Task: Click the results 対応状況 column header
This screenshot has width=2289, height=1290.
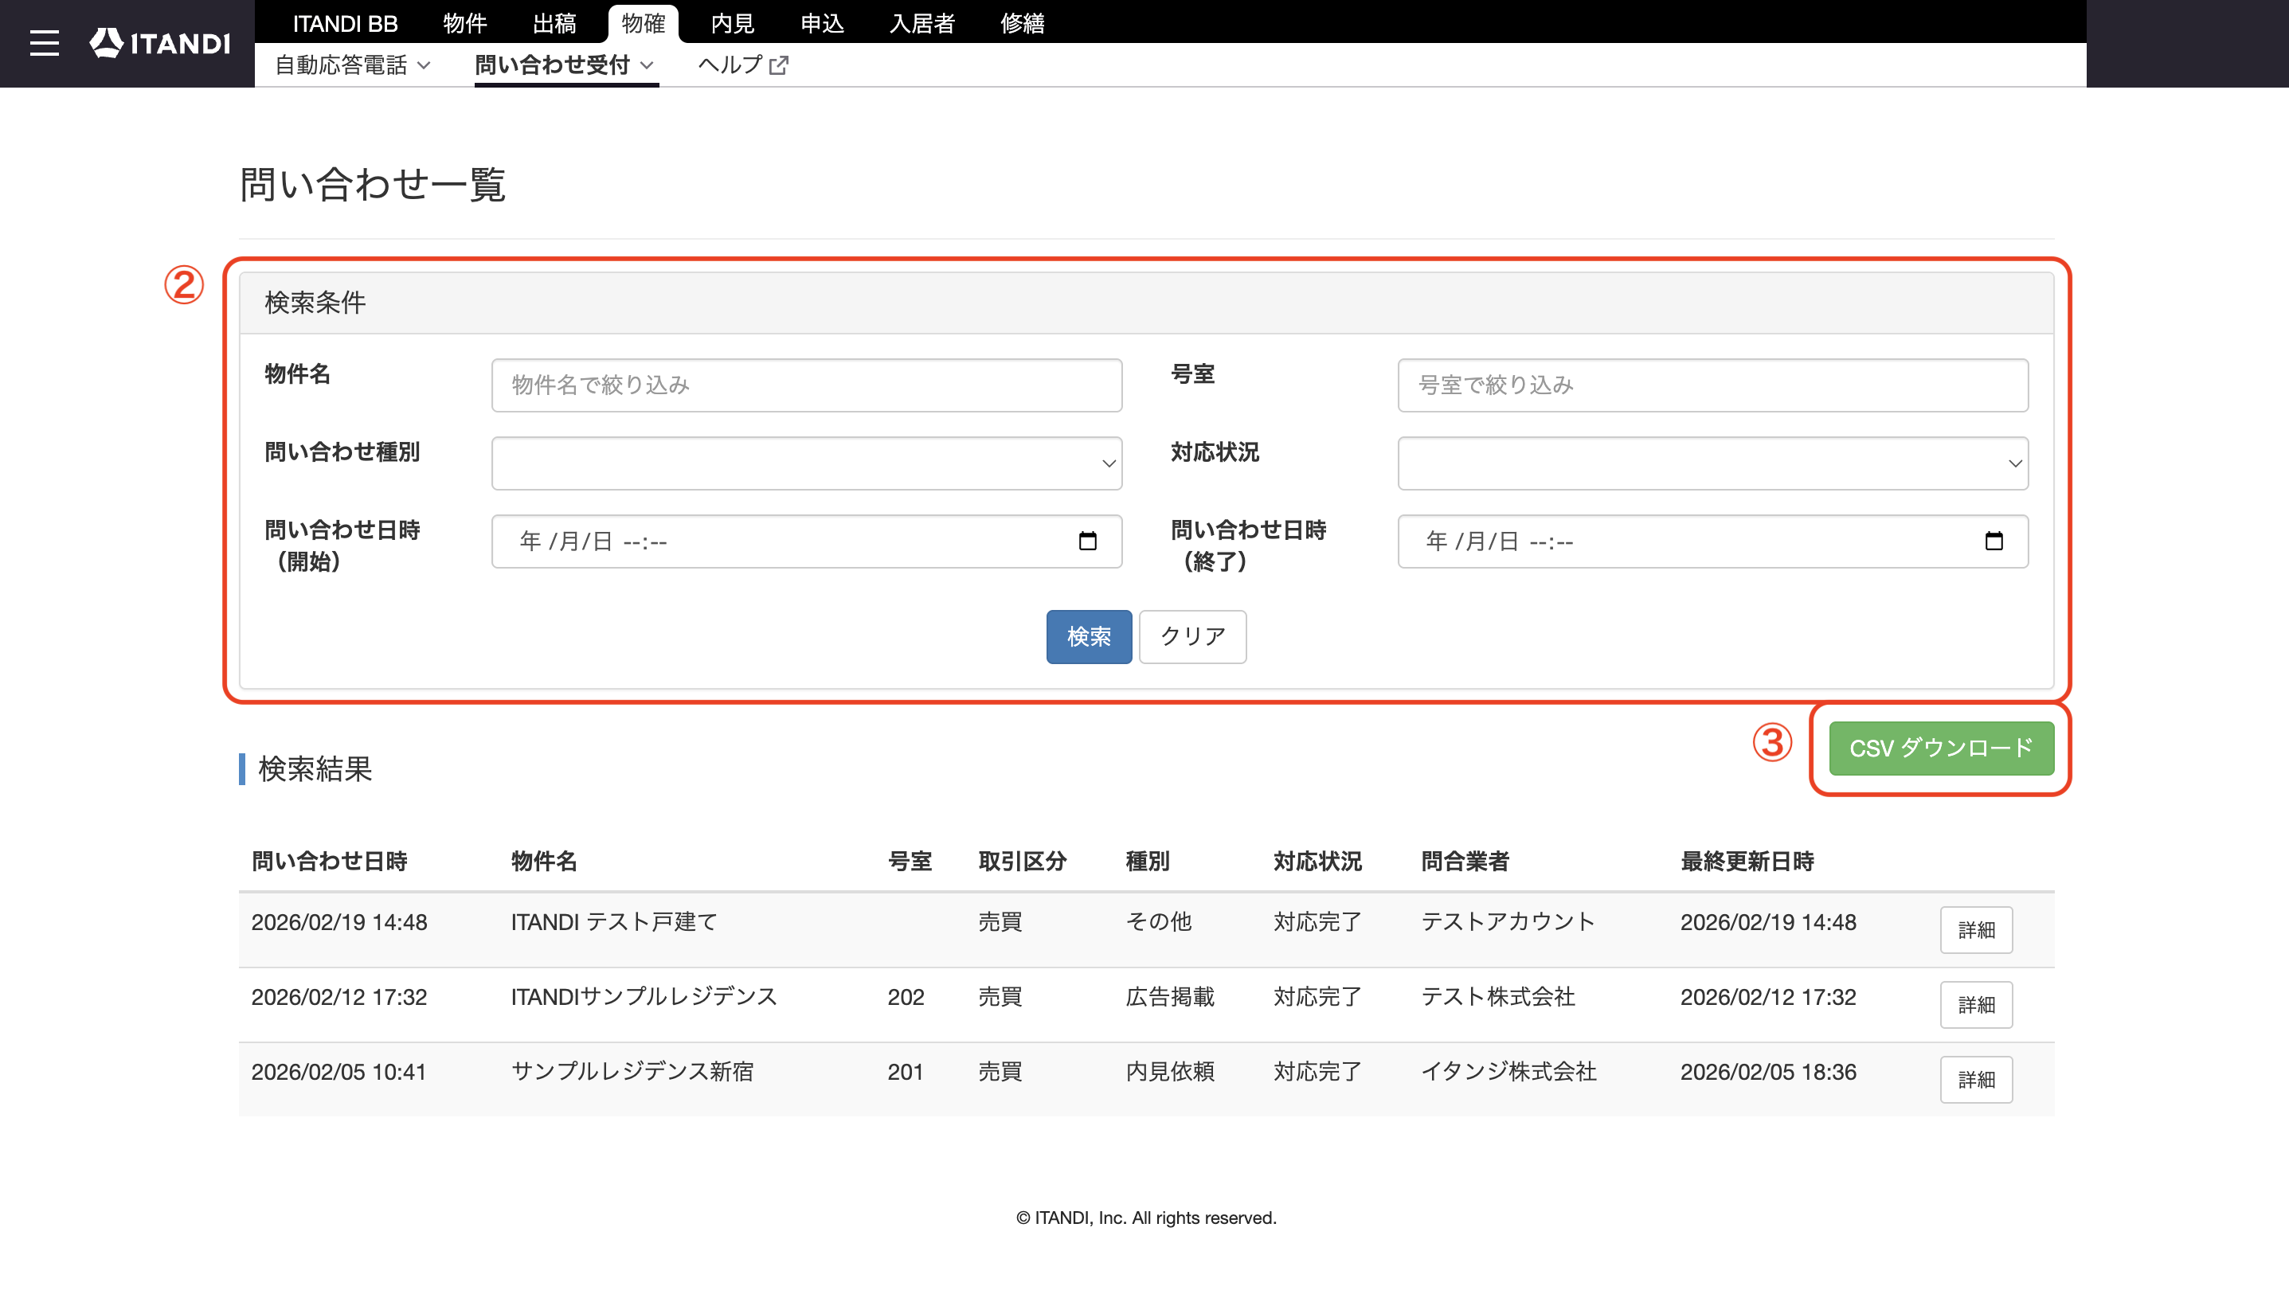Action: coord(1318,861)
